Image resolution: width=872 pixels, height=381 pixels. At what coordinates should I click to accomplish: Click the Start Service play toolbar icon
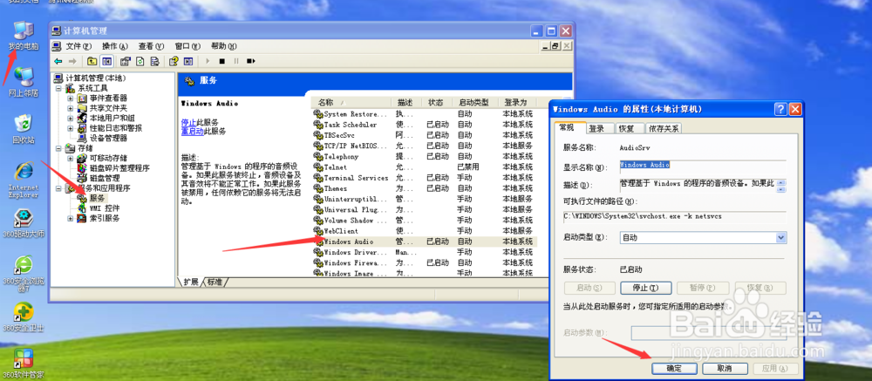click(x=208, y=61)
